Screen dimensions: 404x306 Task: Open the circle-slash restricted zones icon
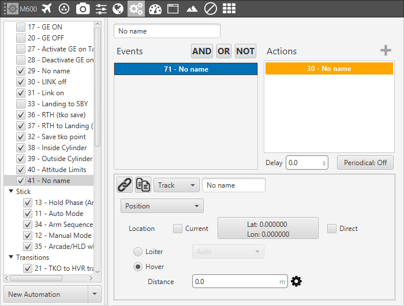(x=211, y=9)
